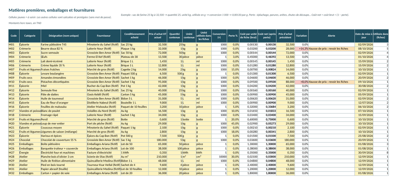397x184 pixels.
Task: Click the "Prix d'achat précédent" header
Action: coord(286,36)
